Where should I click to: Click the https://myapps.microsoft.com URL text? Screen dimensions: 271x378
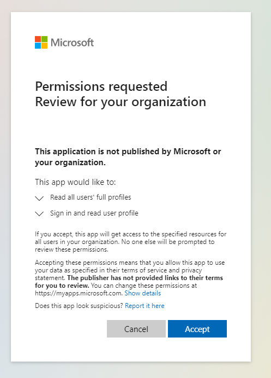click(x=79, y=293)
